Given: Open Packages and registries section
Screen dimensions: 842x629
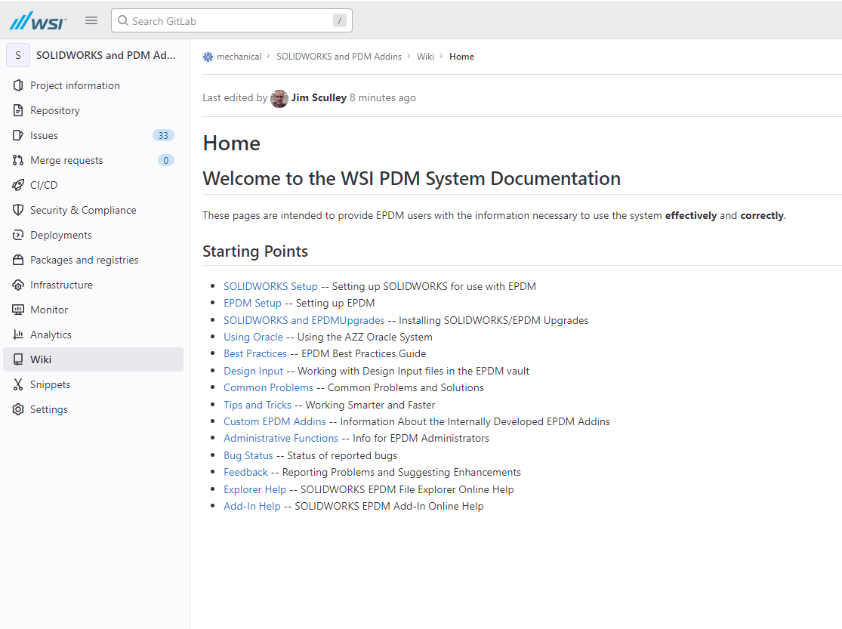Looking at the screenshot, I should click(x=84, y=260).
